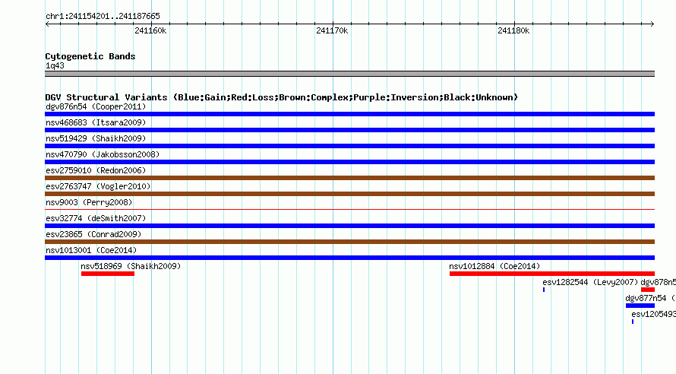Click blue gain bar of dgv876n54
The image size is (676, 374).
349,114
